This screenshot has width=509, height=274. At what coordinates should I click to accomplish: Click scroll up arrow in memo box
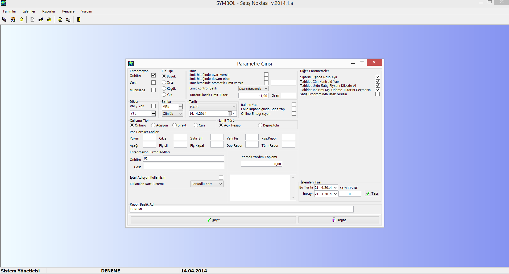[x=293, y=177]
